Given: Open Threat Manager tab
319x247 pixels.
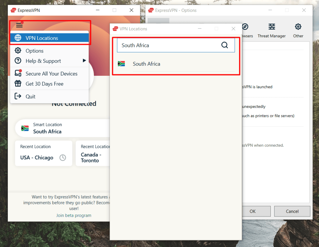Looking at the screenshot, I should 271,31.
